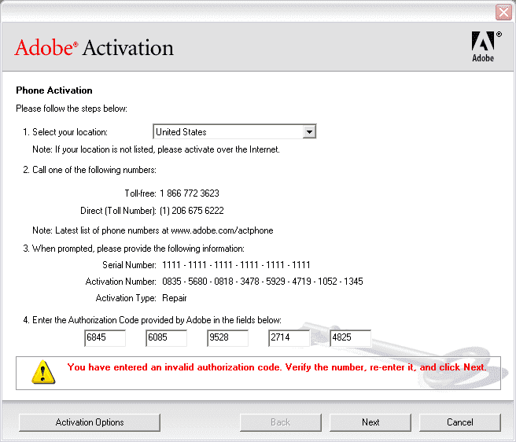Focus the authorization field containing 6845
Image resolution: width=516 pixels, height=442 pixels.
coord(105,338)
